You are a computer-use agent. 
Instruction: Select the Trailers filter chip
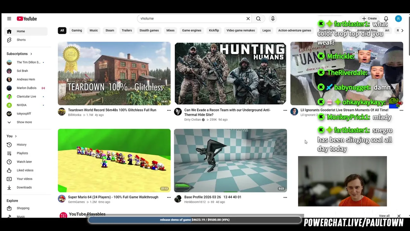click(127, 30)
